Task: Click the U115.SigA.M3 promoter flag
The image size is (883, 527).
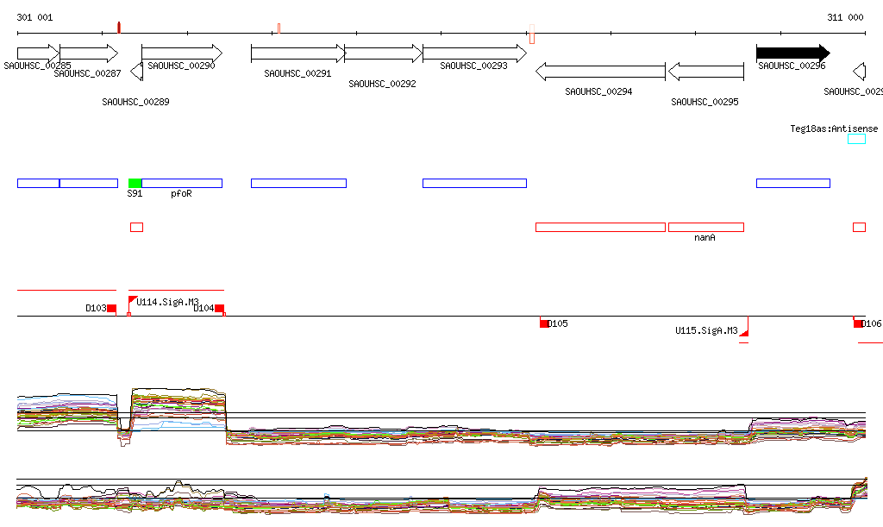Action: [744, 333]
